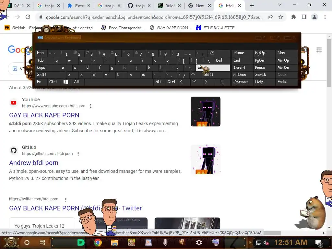332x249 pixels.
Task: View site info via the padlock icon
Action: pos(41,17)
